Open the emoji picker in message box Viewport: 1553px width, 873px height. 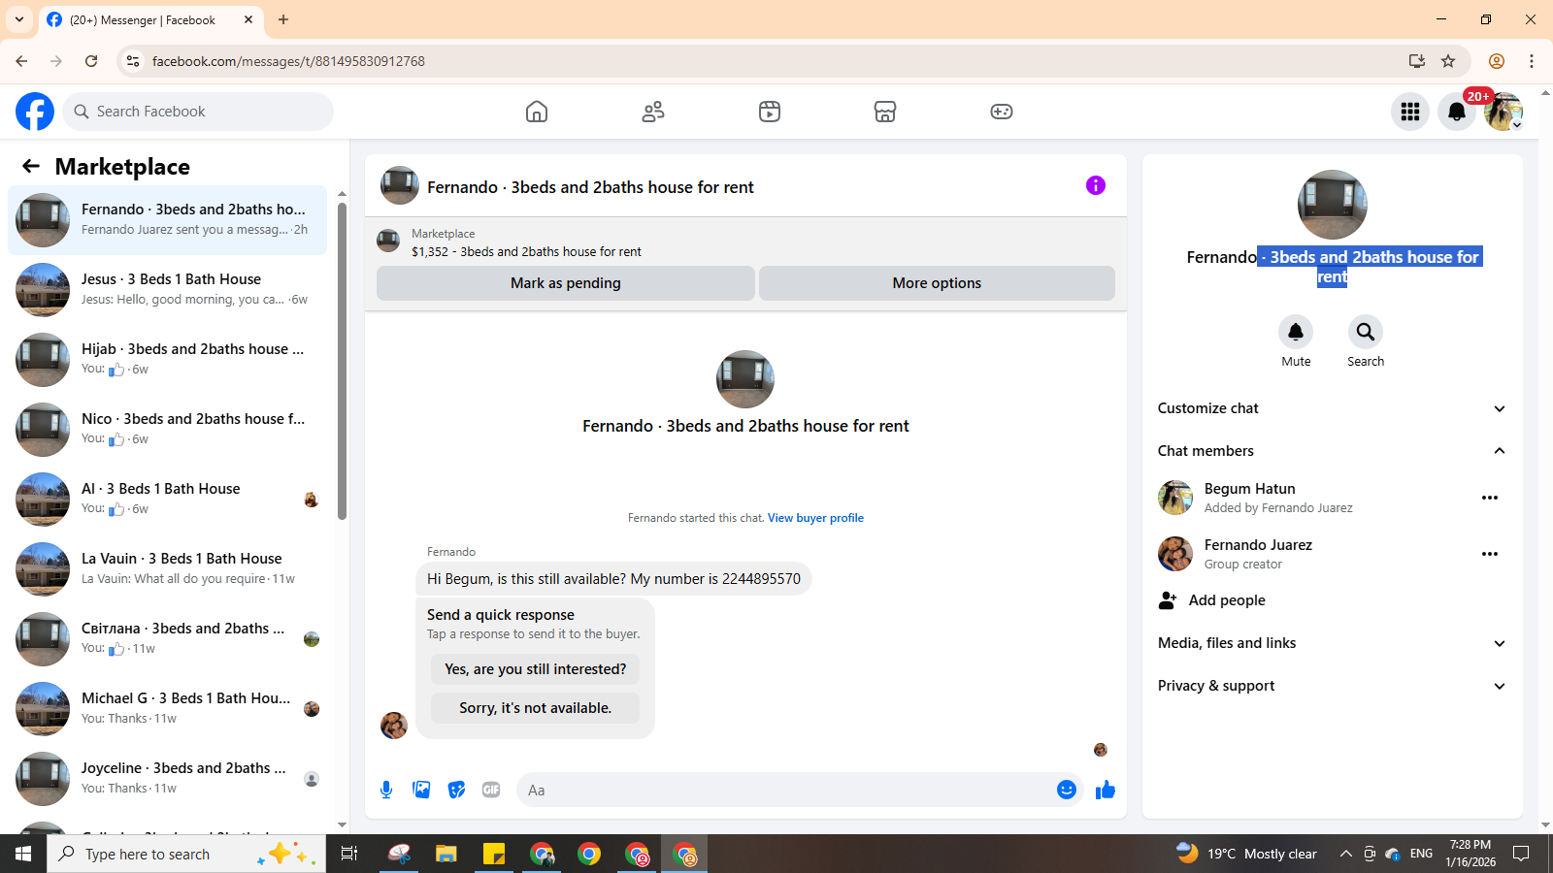[x=1067, y=790]
